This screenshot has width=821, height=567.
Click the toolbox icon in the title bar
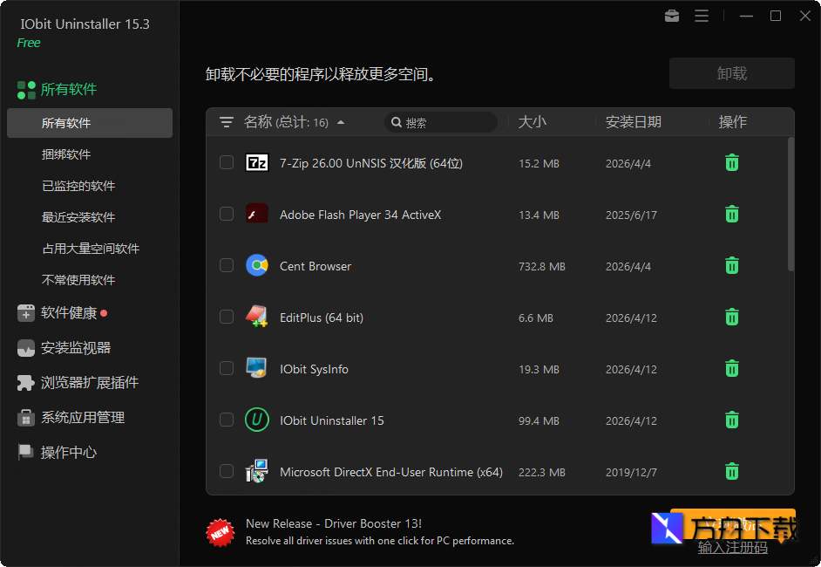(x=671, y=16)
